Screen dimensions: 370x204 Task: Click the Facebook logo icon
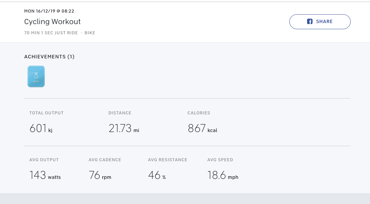tap(310, 22)
